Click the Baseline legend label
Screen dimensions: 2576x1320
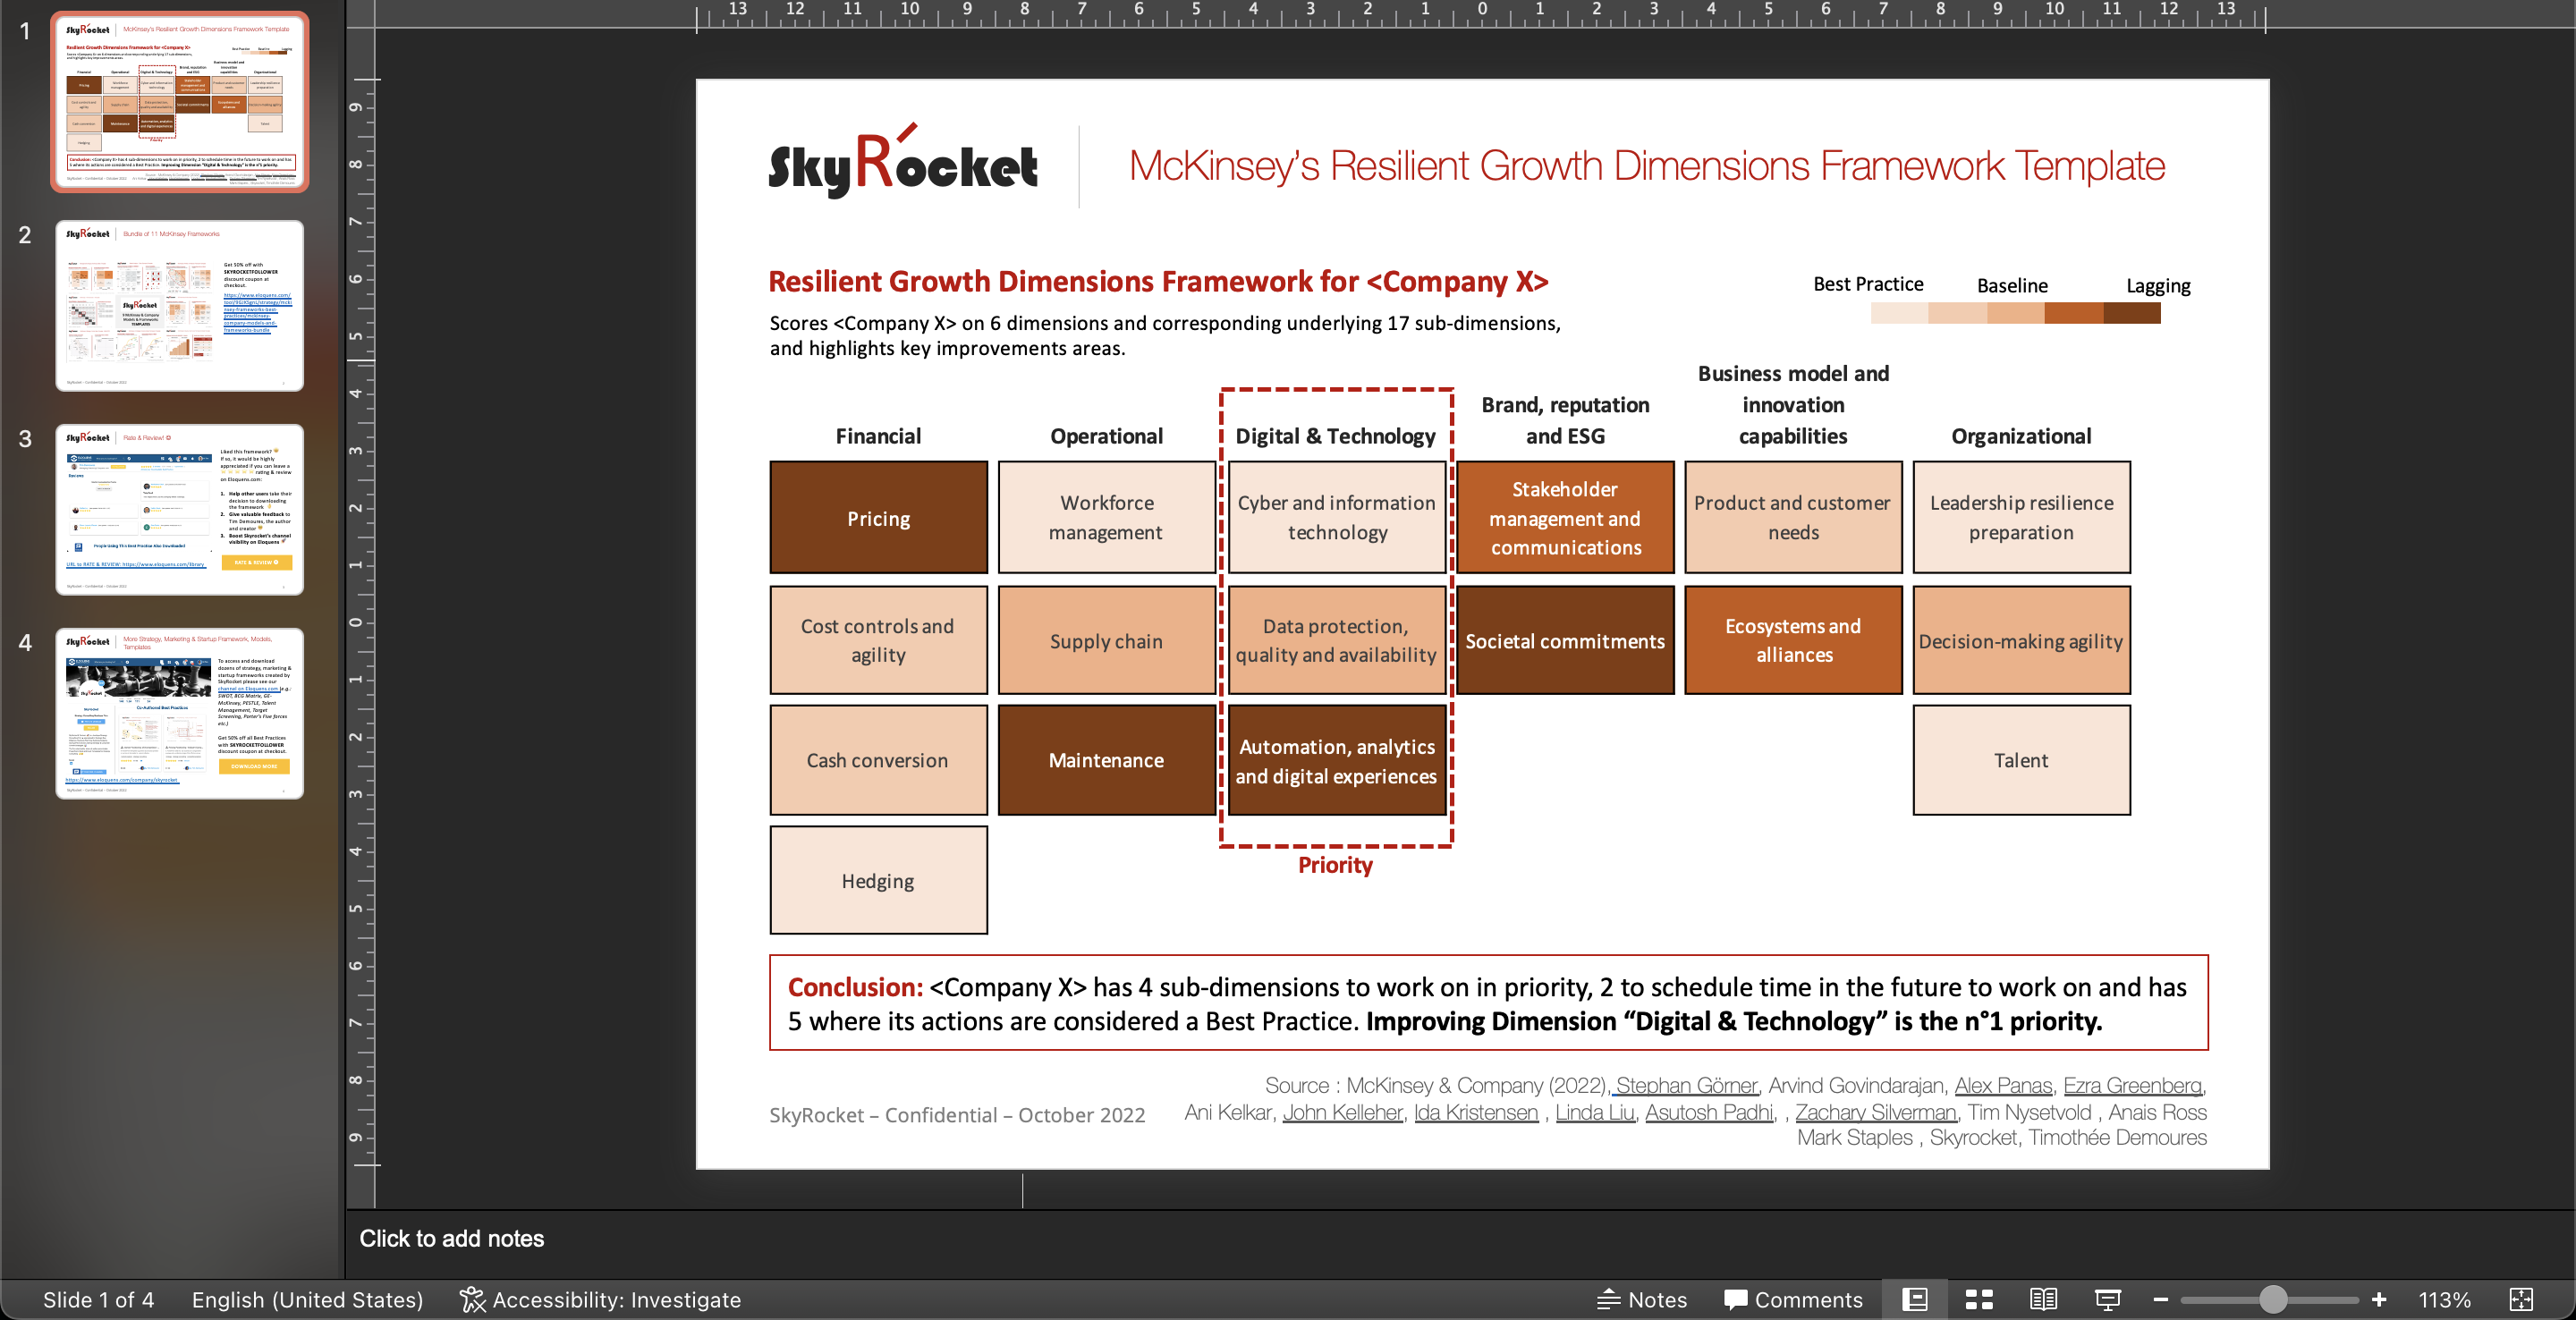pos(2012,285)
